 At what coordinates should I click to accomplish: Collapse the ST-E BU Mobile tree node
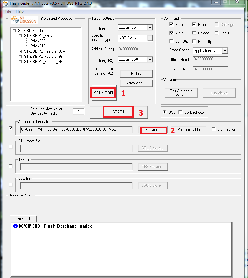click(x=14, y=31)
